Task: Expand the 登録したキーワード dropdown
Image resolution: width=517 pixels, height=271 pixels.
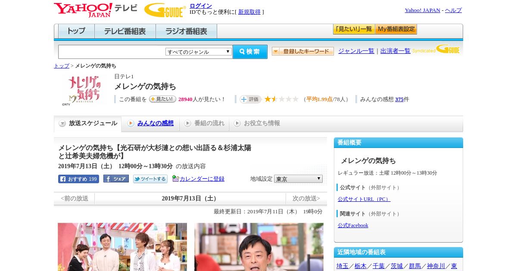Action: (x=303, y=51)
